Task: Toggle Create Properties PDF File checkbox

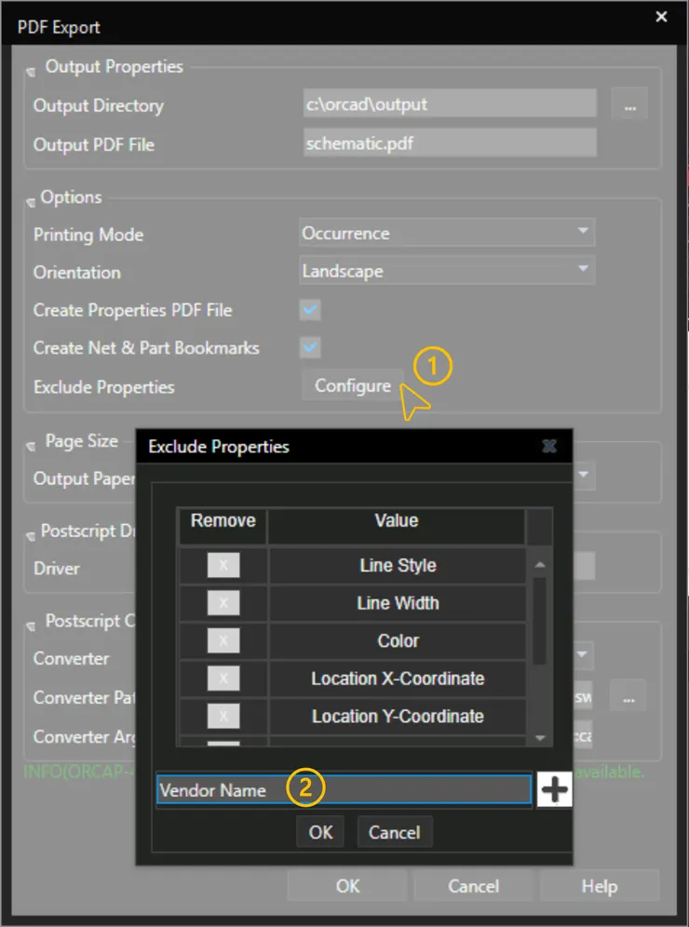Action: pyautogui.click(x=310, y=310)
